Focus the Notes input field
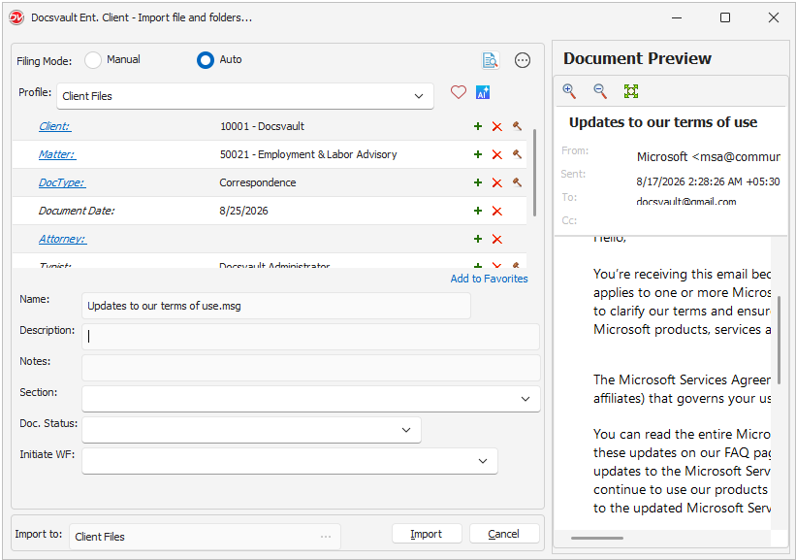Viewport: 796px width, 560px height. tap(310, 368)
